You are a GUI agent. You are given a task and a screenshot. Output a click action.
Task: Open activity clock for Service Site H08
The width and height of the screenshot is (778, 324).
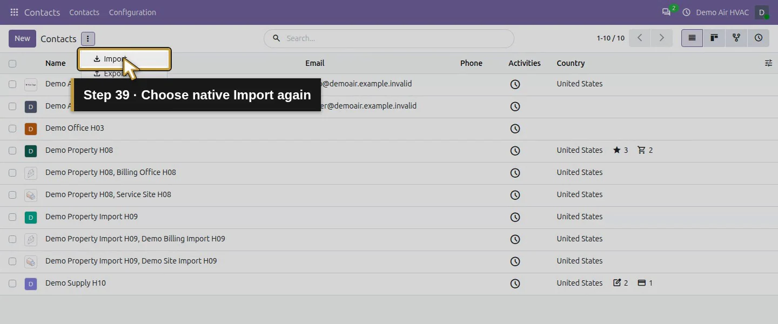tap(515, 195)
